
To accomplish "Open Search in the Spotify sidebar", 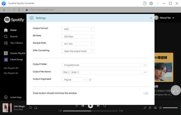I will (x=11, y=37).
